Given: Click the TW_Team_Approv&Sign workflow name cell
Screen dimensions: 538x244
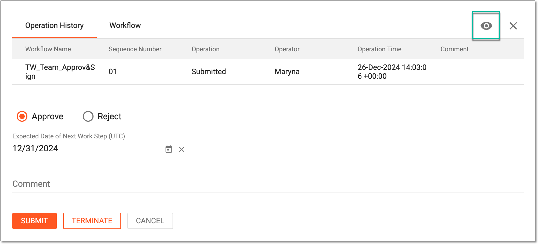Looking at the screenshot, I should (x=60, y=72).
